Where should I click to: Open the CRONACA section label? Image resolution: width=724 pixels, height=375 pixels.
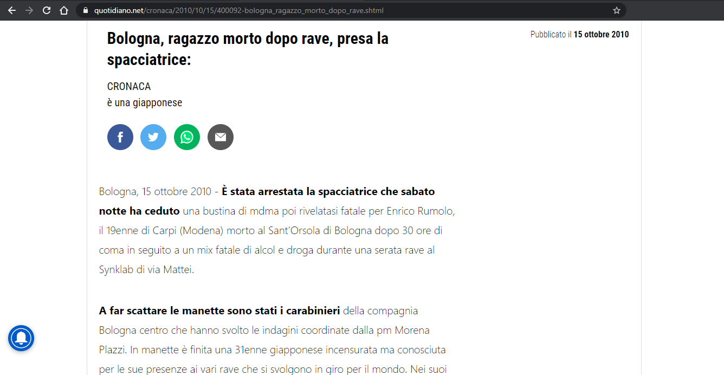tap(129, 86)
